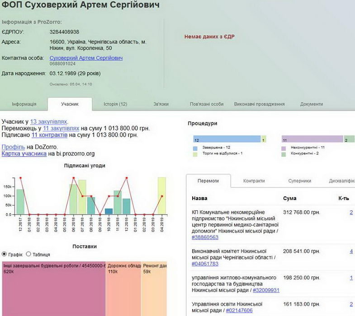Image resolution: width=355 pixels, height=316 pixels.
Task: Open Пов'язані особи tab
Action: coord(207,104)
